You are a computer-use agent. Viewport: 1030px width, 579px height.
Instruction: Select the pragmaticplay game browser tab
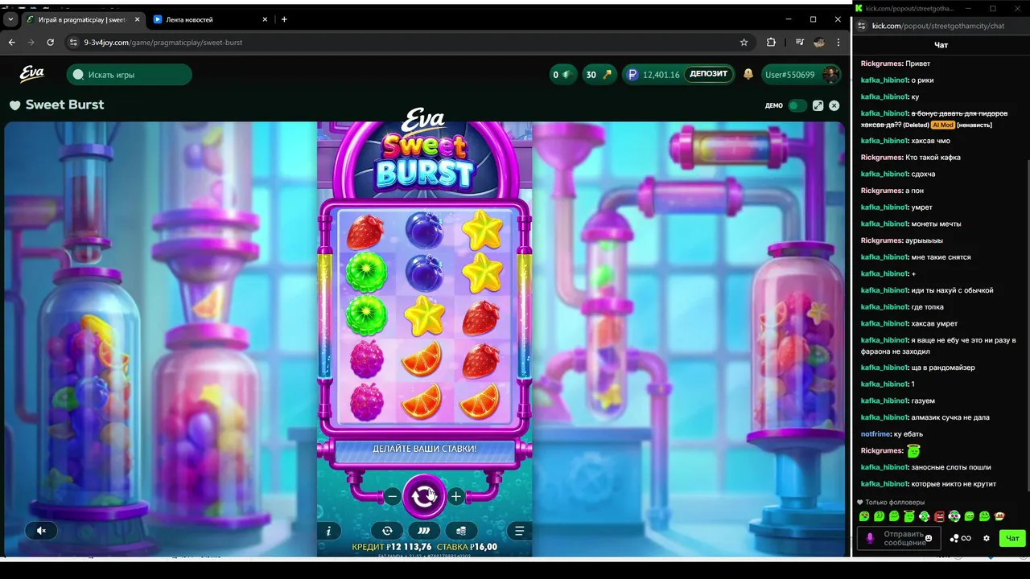pos(80,19)
